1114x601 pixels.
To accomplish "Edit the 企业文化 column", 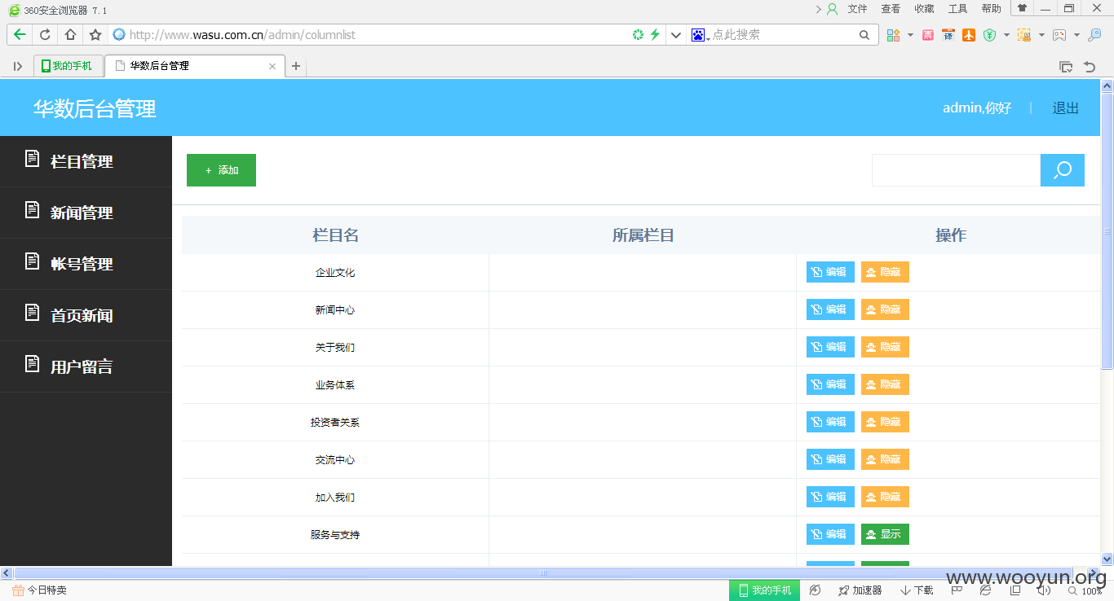I will (830, 272).
